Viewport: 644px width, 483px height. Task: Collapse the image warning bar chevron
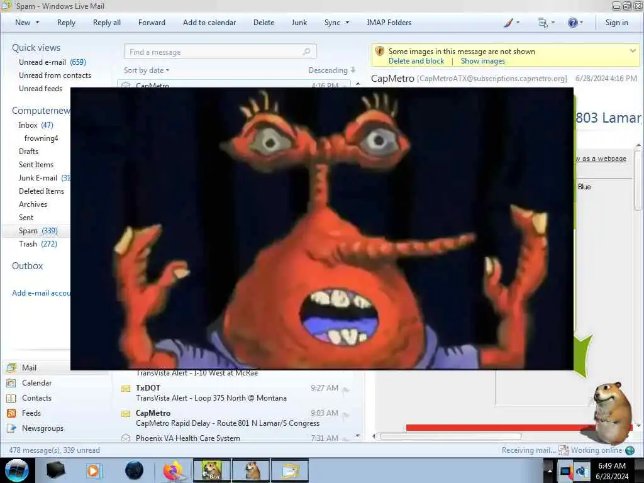click(x=633, y=51)
